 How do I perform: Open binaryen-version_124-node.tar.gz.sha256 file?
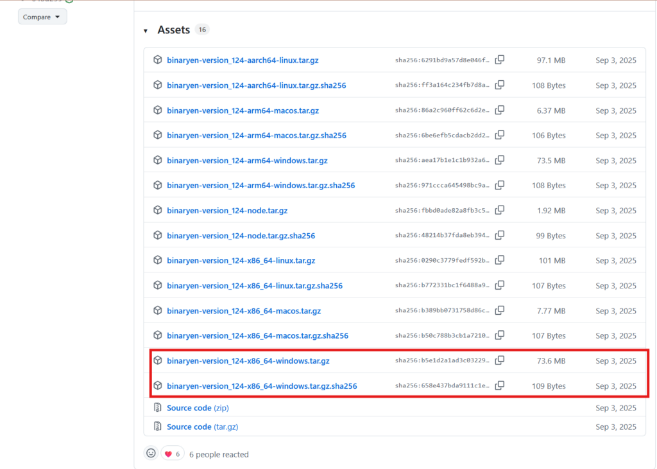241,236
